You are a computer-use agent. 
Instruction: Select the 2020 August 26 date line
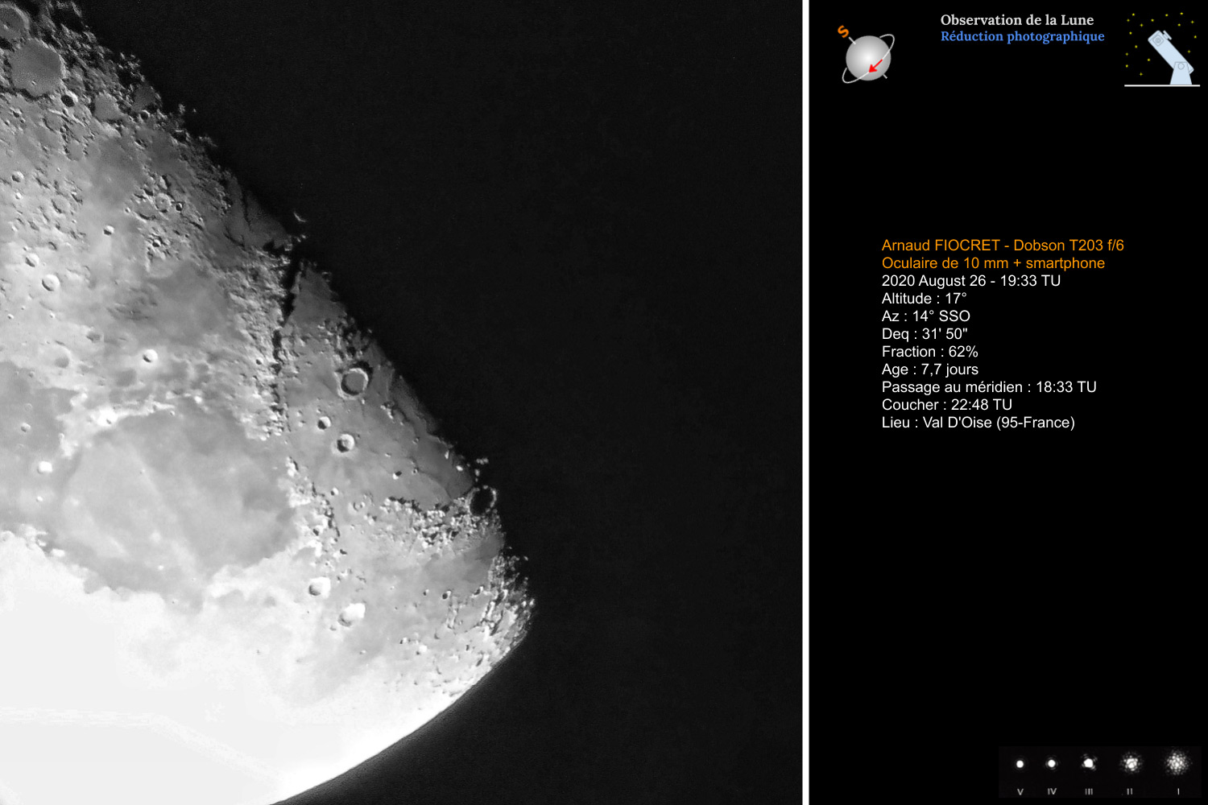(970, 281)
